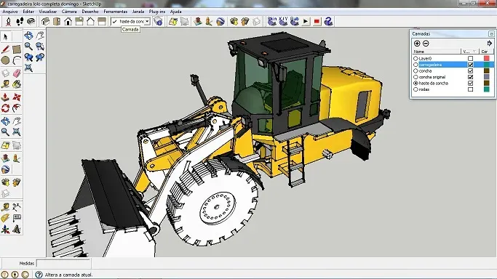The image size is (497, 279).
Task: Open the Ferramentas menu
Action: click(116, 12)
